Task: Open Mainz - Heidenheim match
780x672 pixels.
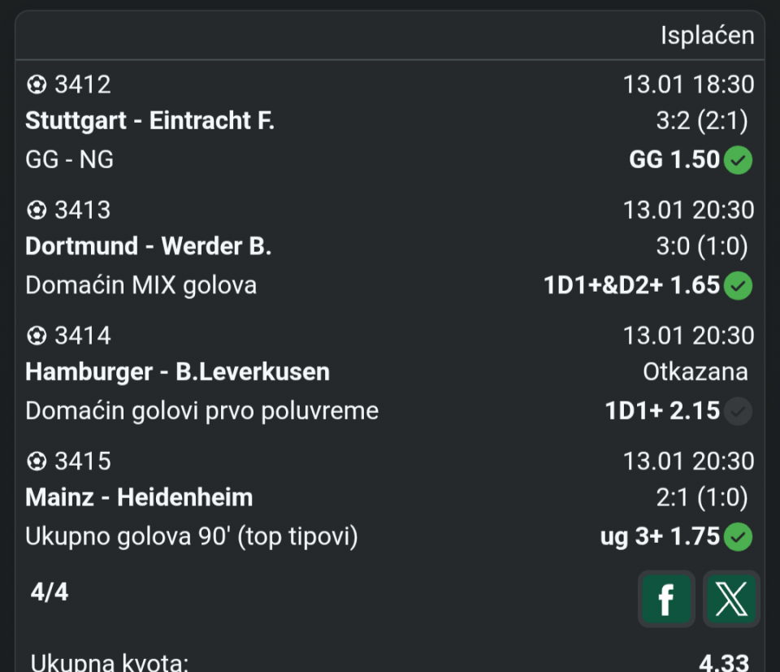Action: (139, 497)
